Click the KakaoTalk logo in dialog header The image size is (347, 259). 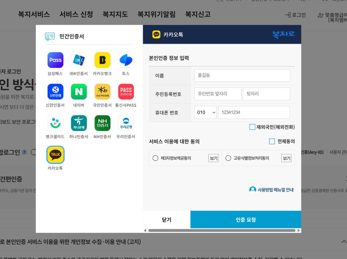[x=156, y=34]
